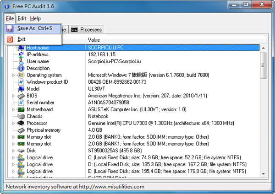This screenshot has width=275, height=194.
Task: Click the Description info icon
Action: click(21, 68)
